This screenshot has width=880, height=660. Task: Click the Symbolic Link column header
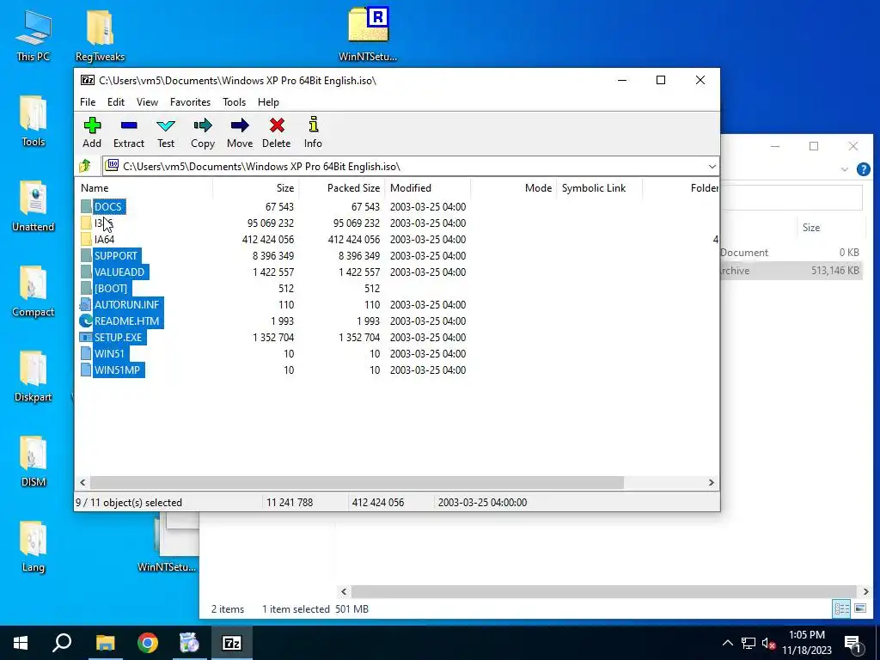point(599,188)
